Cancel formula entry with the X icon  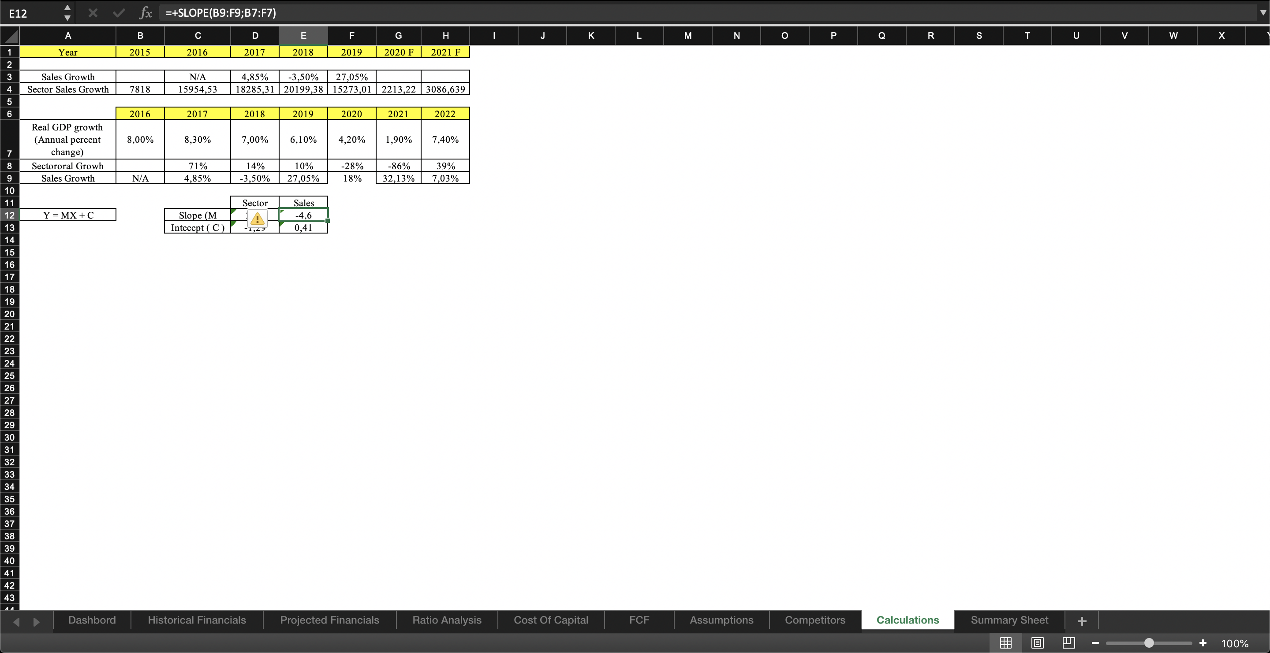point(93,13)
